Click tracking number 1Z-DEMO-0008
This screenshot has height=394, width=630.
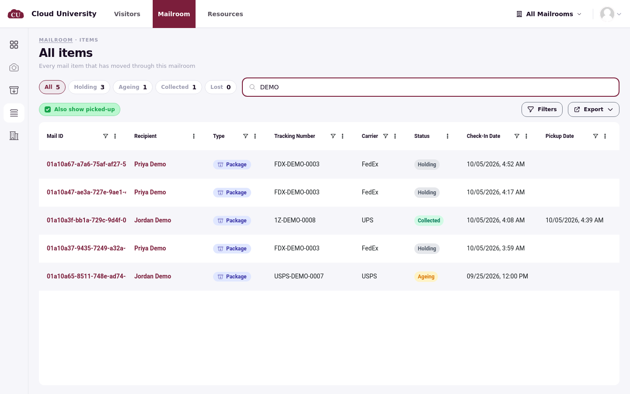295,220
